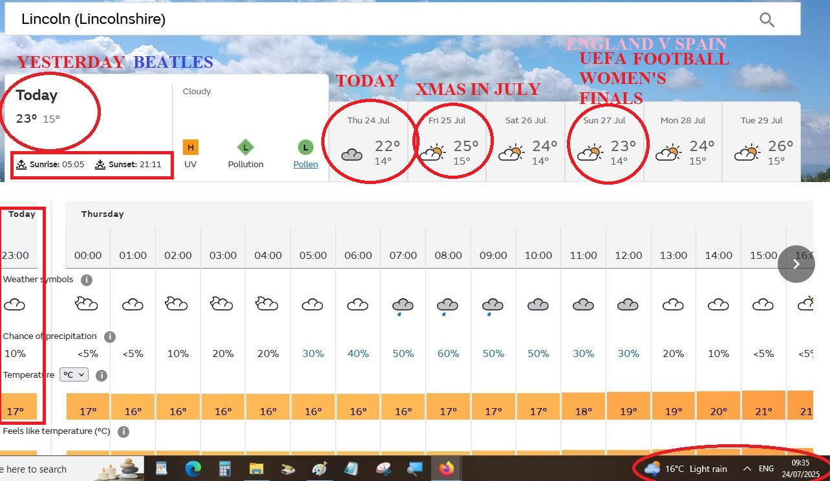Open the Pollen link
This screenshot has height=481, width=830.
306,164
